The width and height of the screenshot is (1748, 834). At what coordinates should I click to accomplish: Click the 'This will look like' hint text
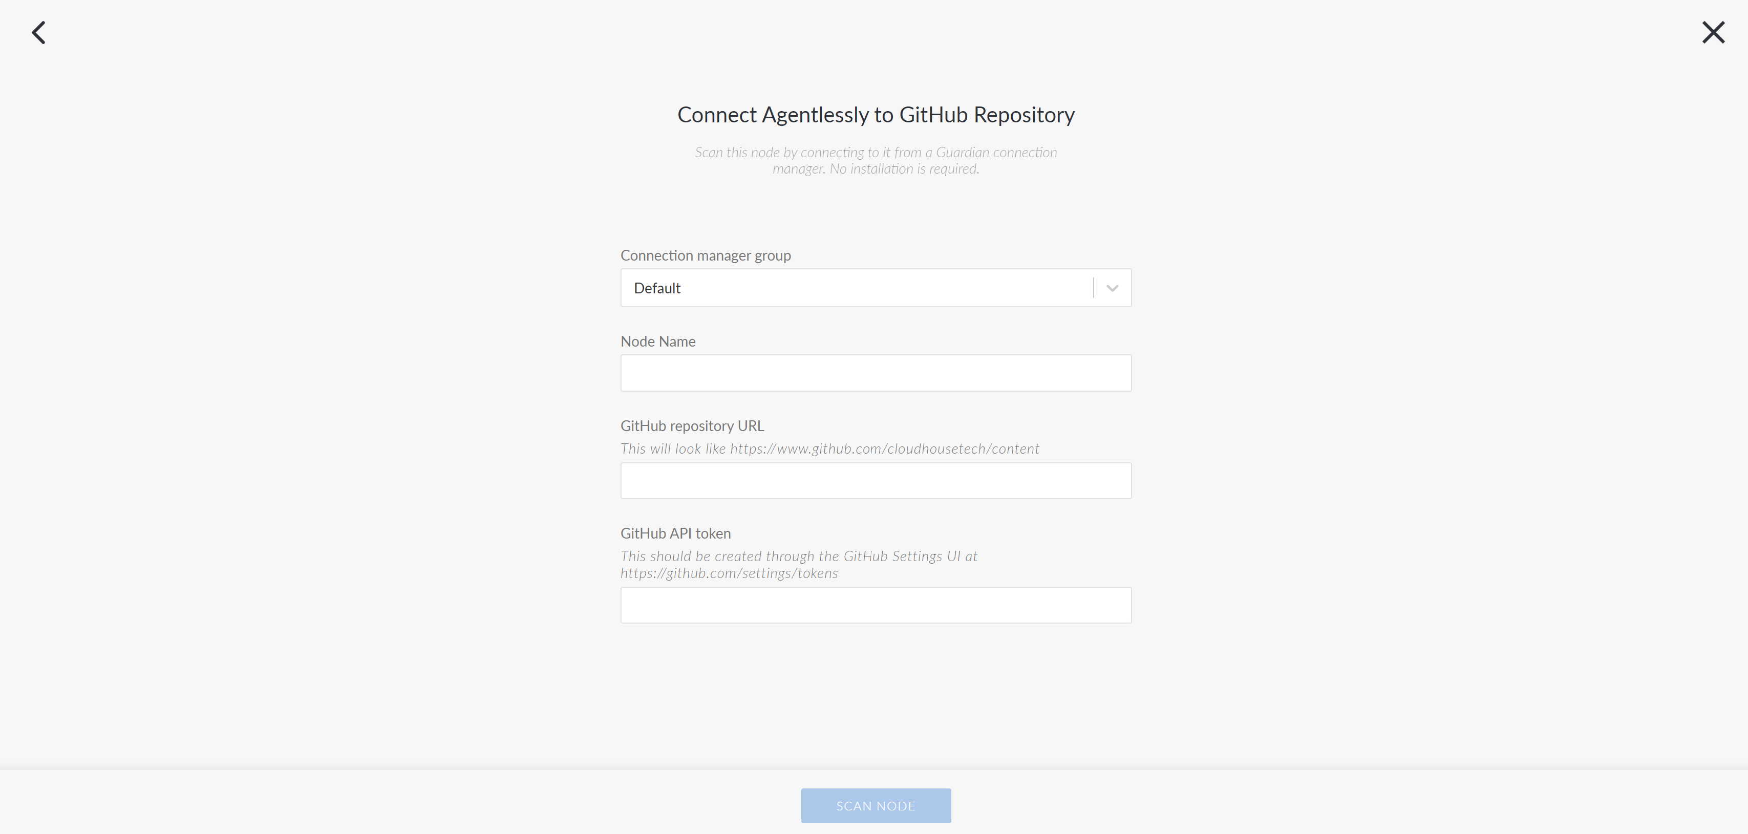pos(673,448)
